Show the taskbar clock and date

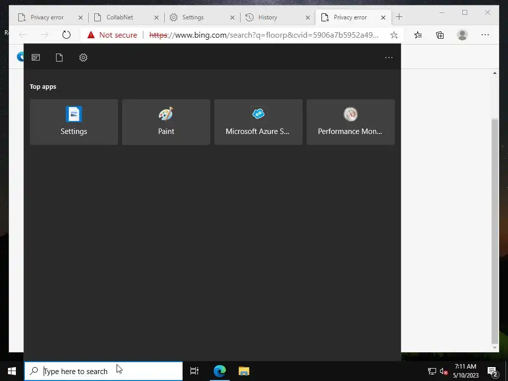click(465, 371)
